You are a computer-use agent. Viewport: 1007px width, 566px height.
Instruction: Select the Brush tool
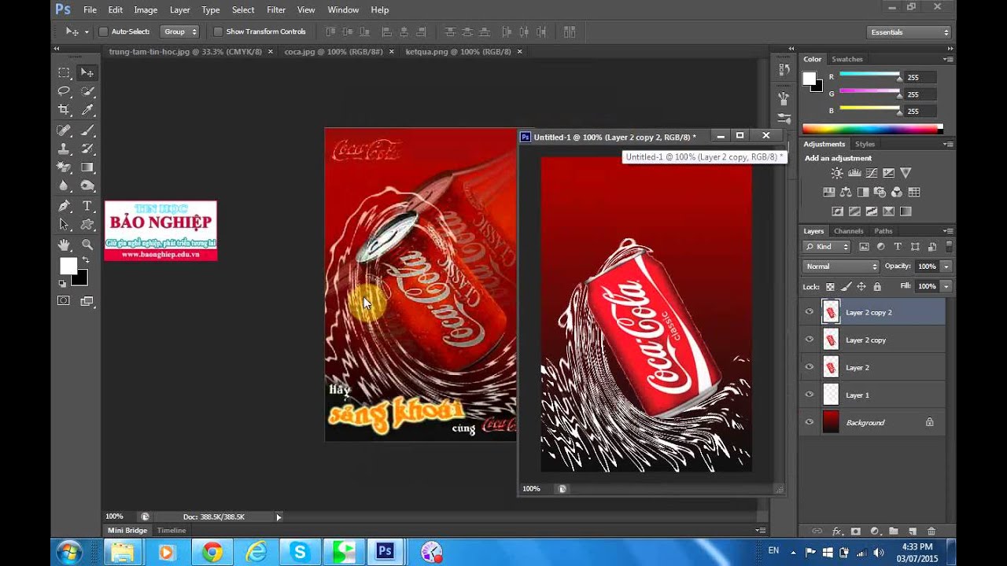point(87,130)
